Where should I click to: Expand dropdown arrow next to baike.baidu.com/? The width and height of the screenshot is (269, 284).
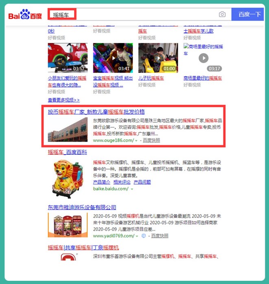[132, 189]
